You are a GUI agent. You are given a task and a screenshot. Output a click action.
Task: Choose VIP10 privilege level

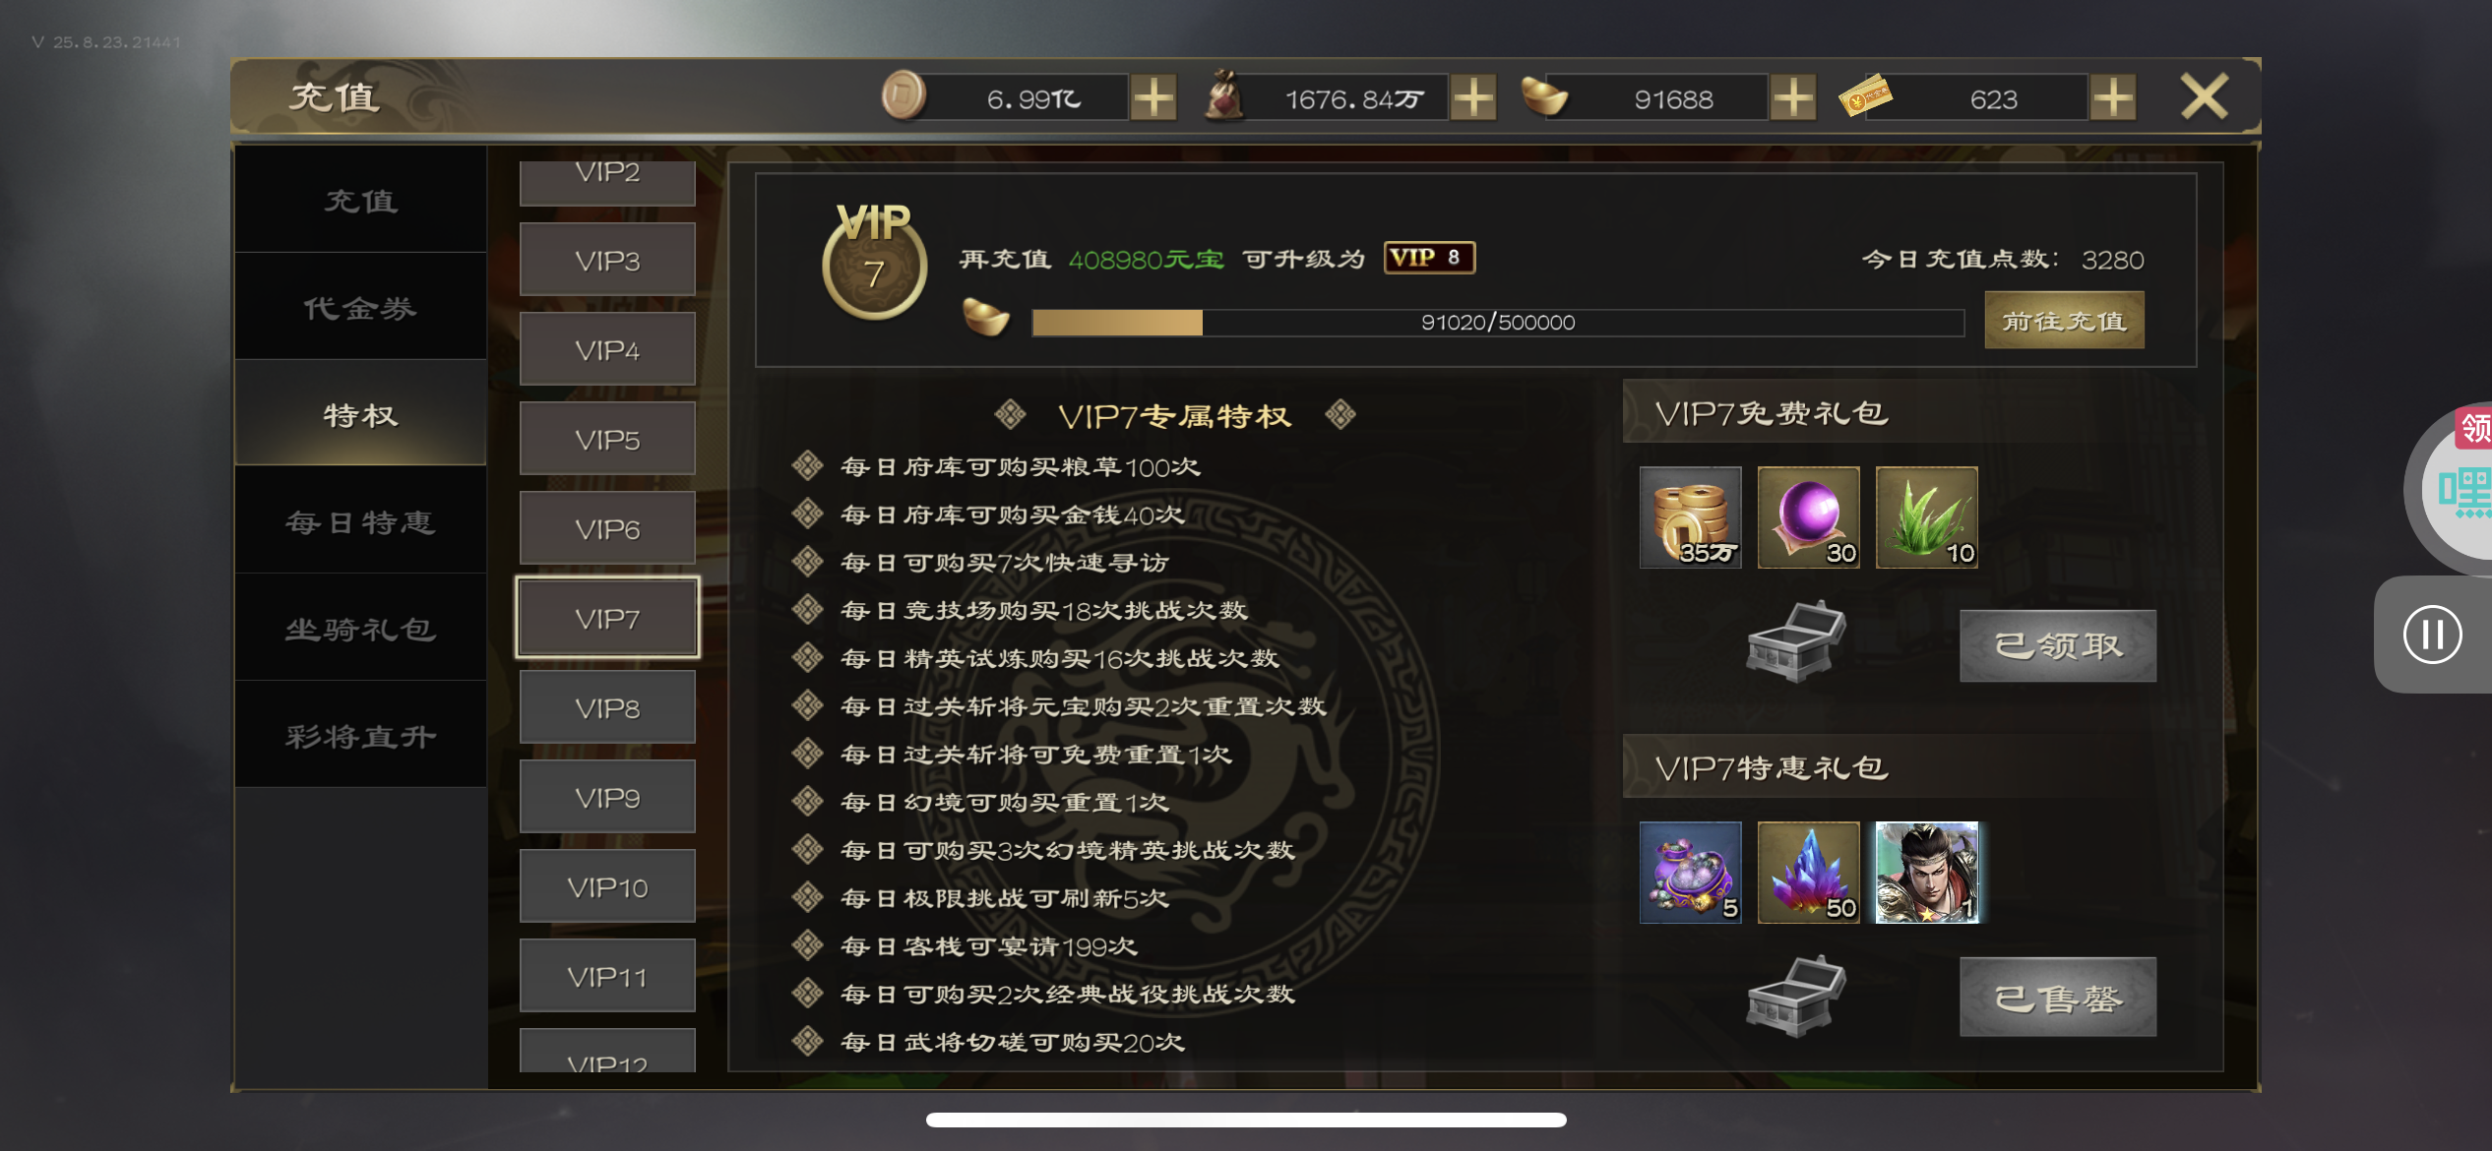tap(607, 886)
